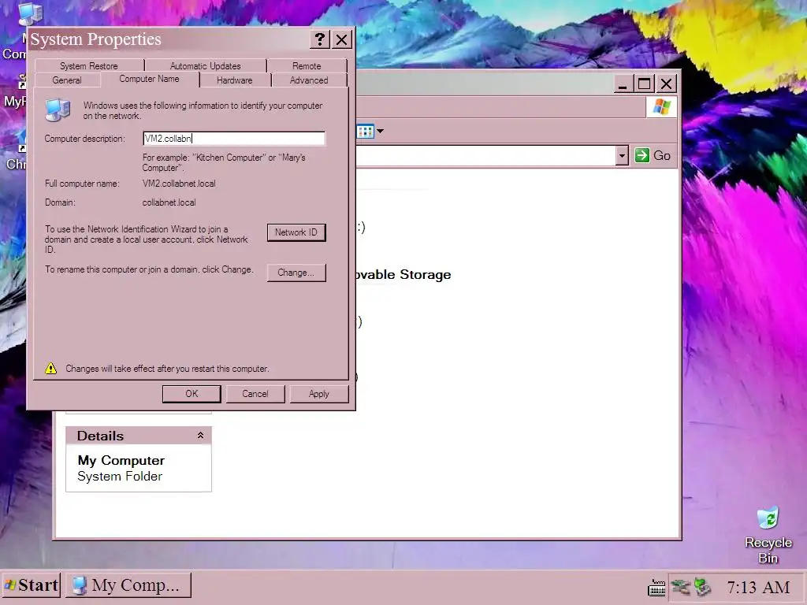807x605 pixels.
Task: Click the keyboard icon in the system tray
Action: (x=656, y=588)
